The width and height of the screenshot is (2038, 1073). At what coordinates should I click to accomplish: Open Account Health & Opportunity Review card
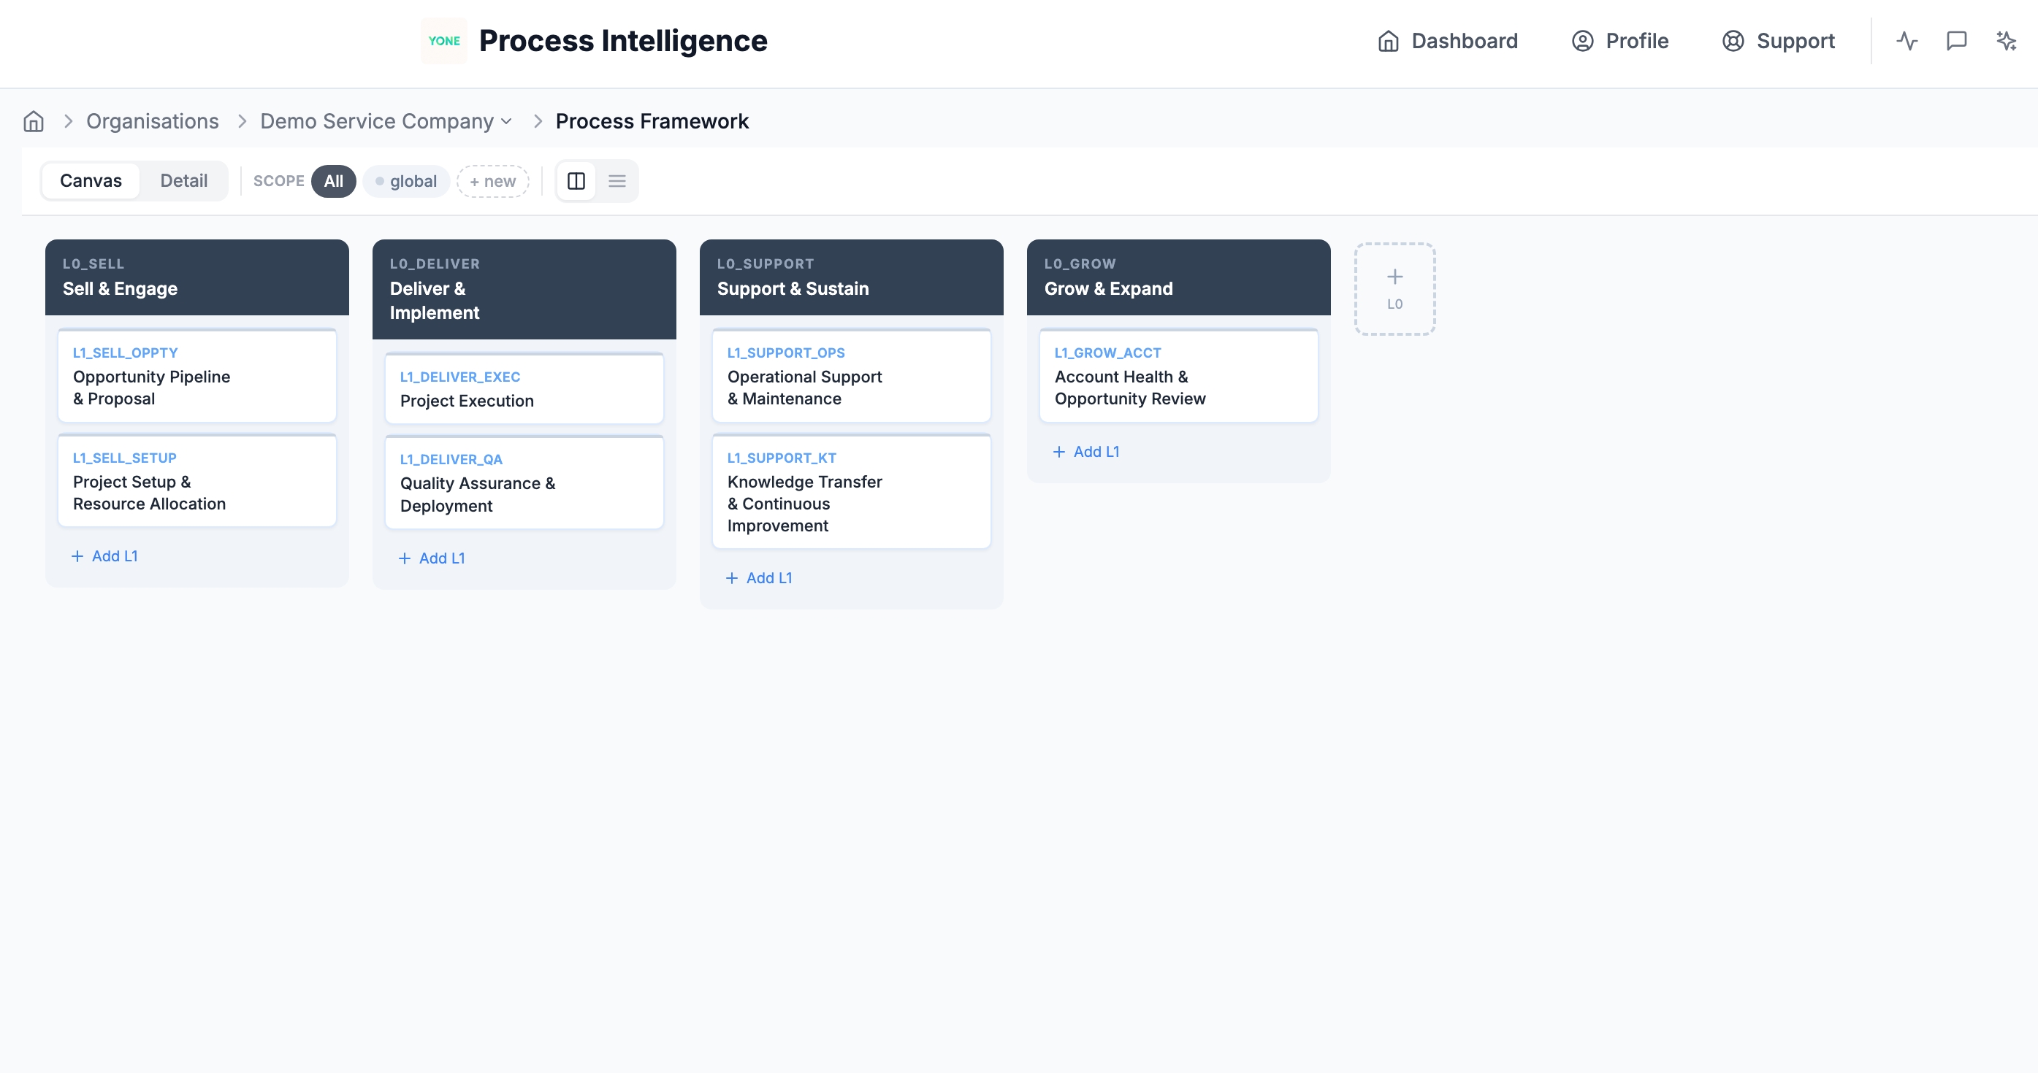click(x=1178, y=376)
